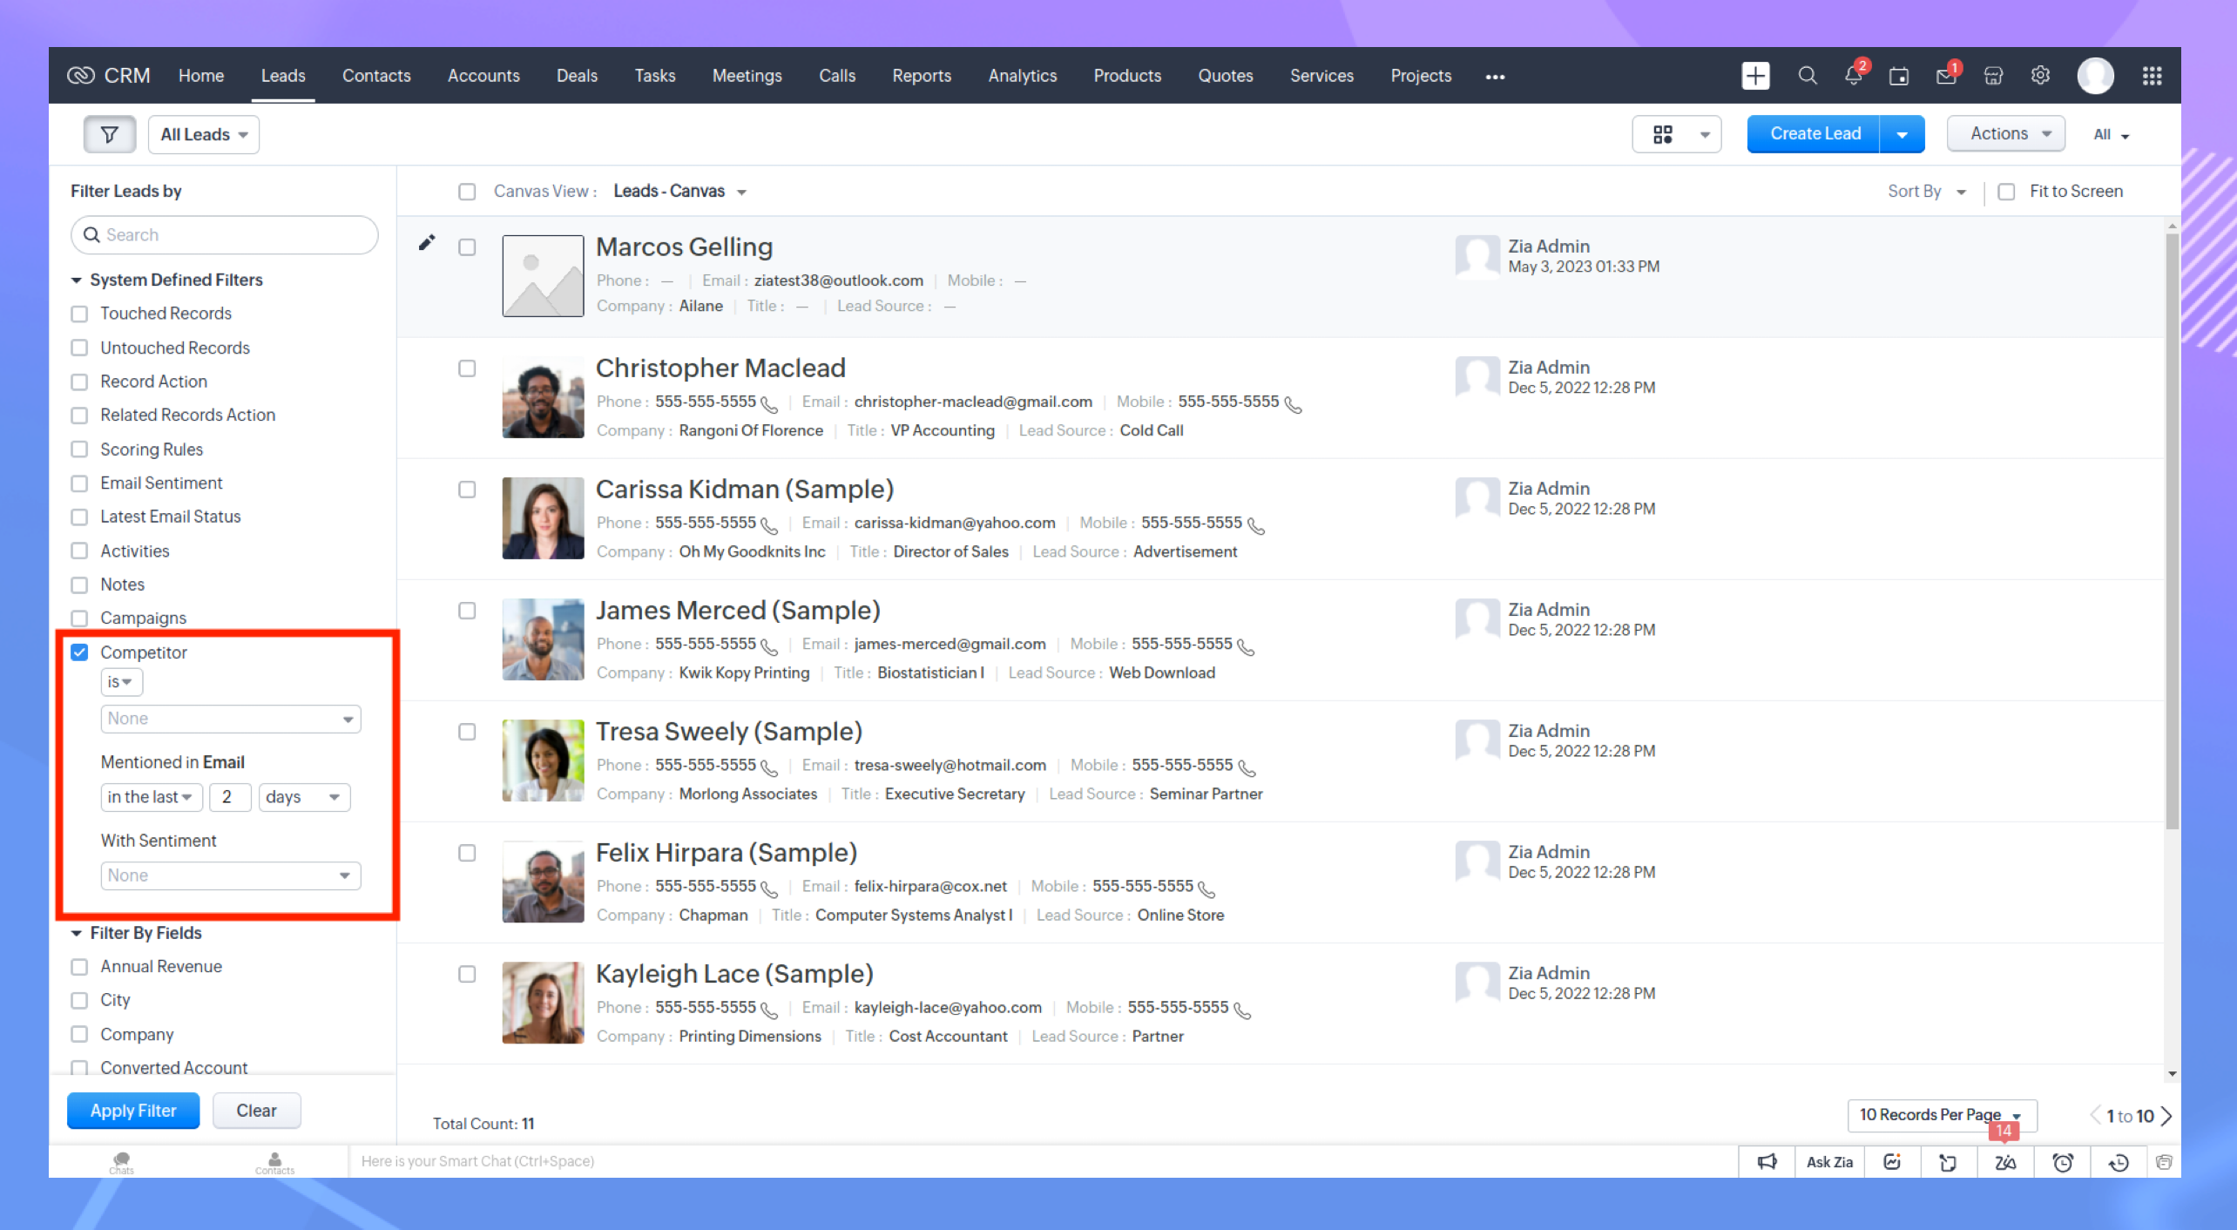Viewport: 2237px width, 1230px height.
Task: Click the Clear button
Action: (x=256, y=1111)
